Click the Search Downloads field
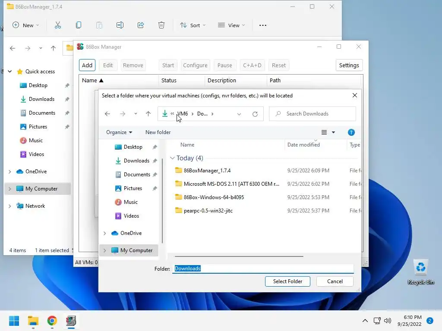442x331 pixels. coord(313,114)
